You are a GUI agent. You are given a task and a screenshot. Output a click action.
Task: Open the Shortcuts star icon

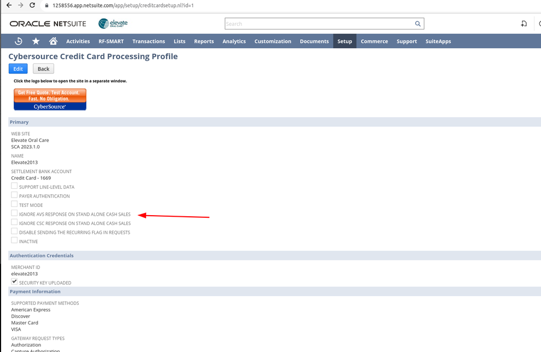click(x=36, y=41)
